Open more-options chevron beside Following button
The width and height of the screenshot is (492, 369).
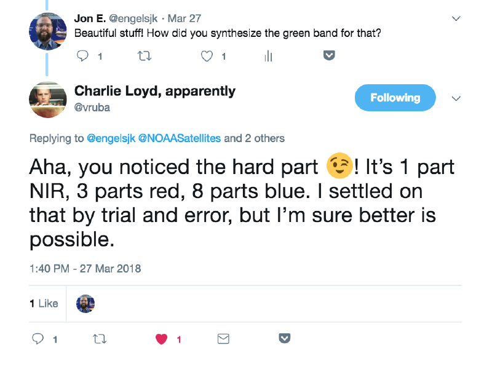pyautogui.click(x=456, y=98)
